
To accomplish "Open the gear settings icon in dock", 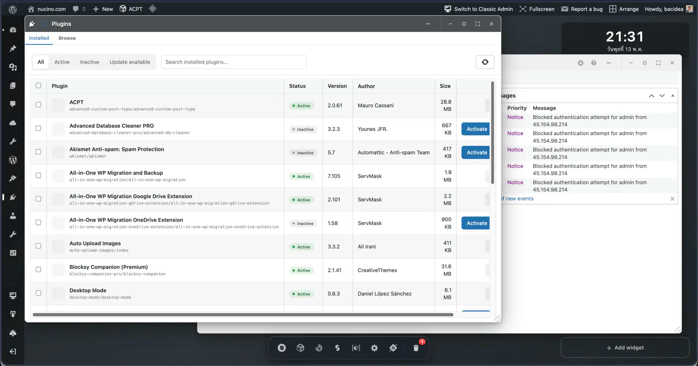I will [374, 348].
